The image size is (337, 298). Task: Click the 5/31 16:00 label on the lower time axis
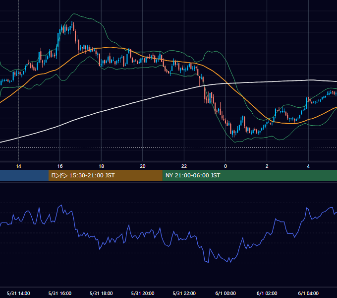(x=60, y=293)
